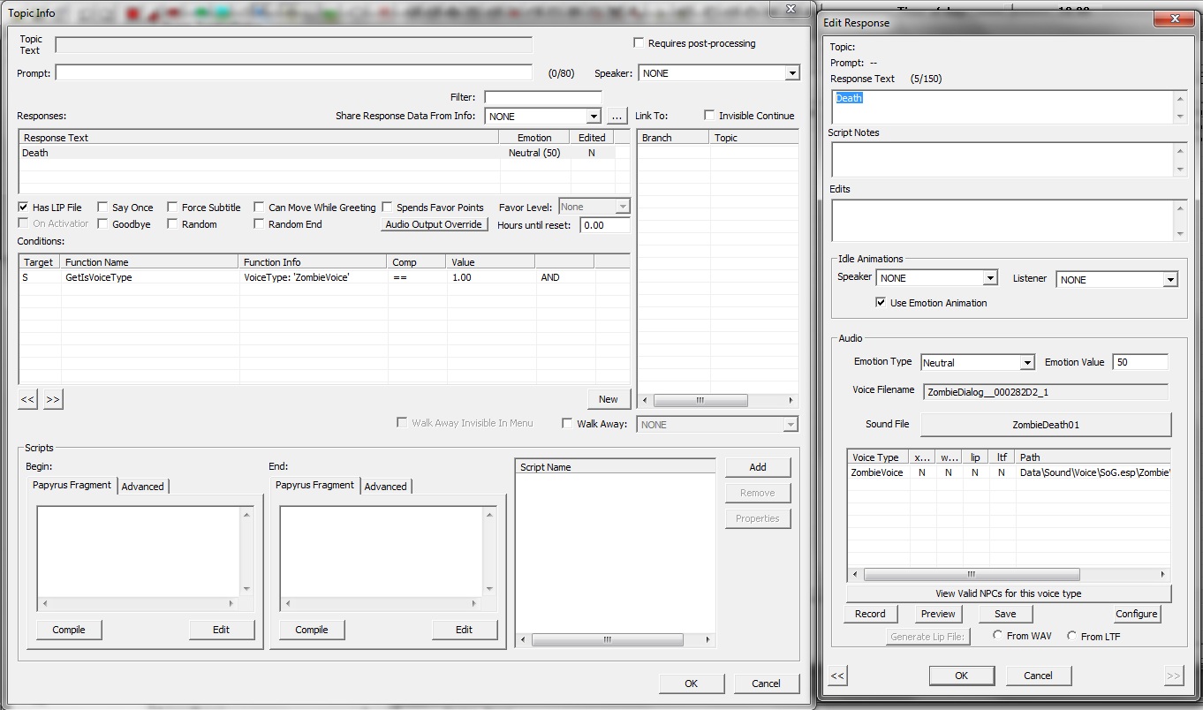
Task: Enable the Say Once checkbox
Action: tap(102, 208)
